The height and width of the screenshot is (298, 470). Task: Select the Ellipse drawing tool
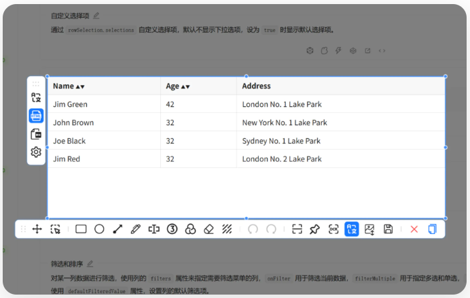pyautogui.click(x=99, y=229)
